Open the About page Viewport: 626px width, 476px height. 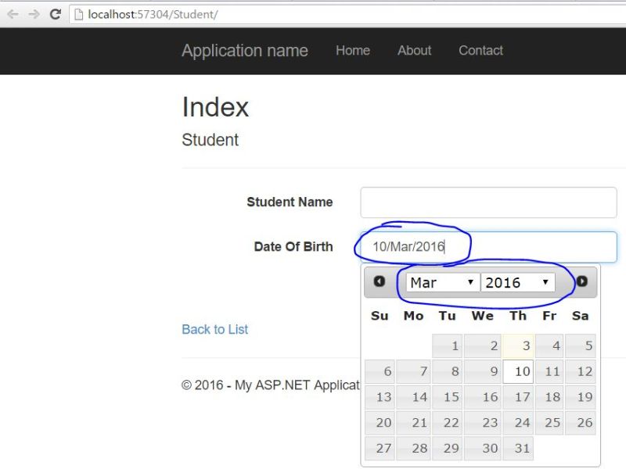click(414, 50)
